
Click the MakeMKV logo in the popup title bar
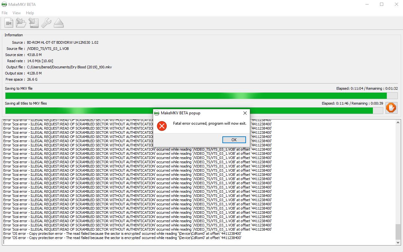(157, 113)
